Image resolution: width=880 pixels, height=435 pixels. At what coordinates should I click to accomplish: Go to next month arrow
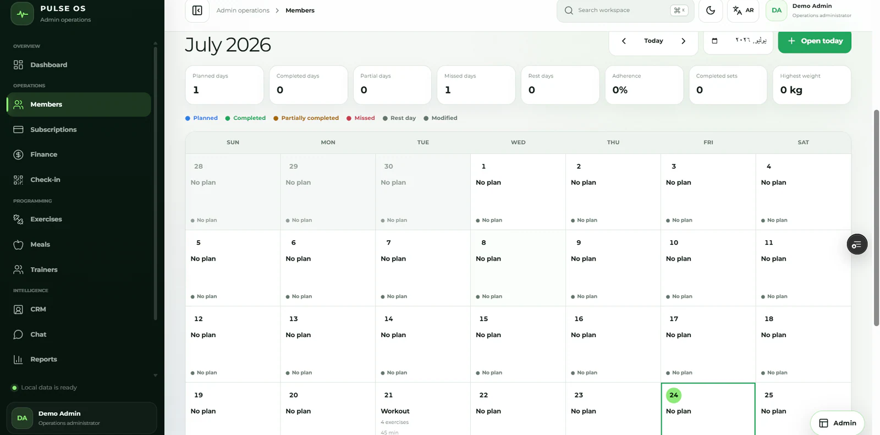(684, 41)
